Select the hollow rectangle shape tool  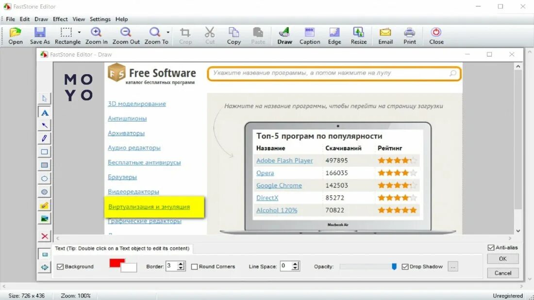point(44,152)
